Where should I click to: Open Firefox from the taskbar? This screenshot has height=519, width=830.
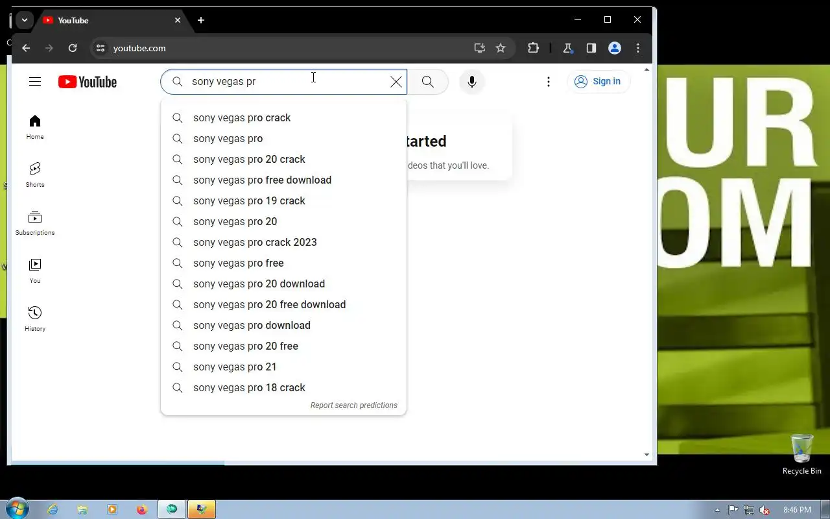coord(142,509)
